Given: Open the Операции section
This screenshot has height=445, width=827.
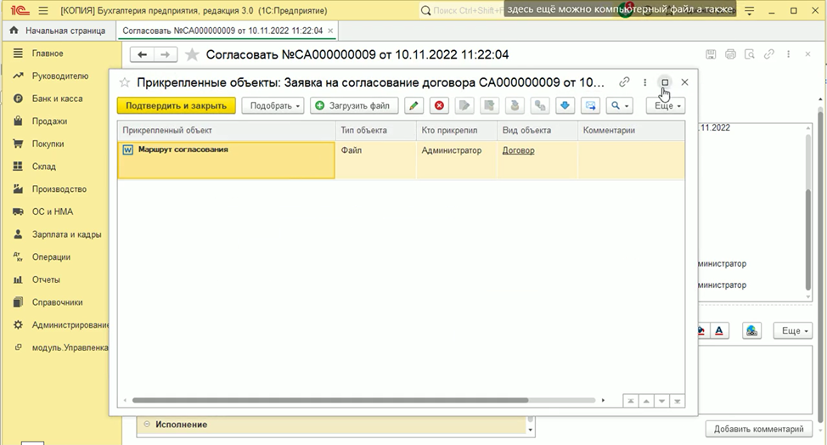Looking at the screenshot, I should click(x=51, y=257).
